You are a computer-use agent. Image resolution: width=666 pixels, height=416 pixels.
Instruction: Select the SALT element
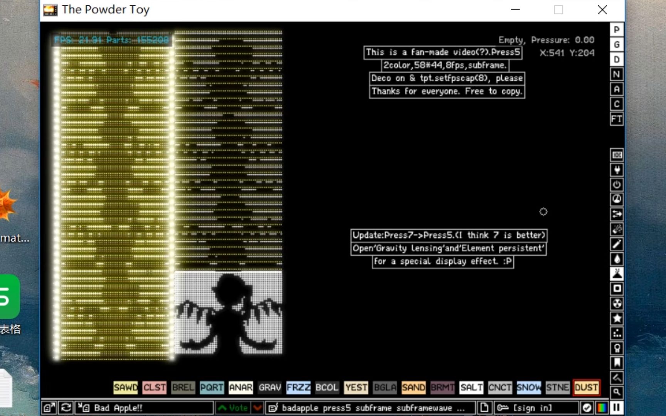click(471, 387)
